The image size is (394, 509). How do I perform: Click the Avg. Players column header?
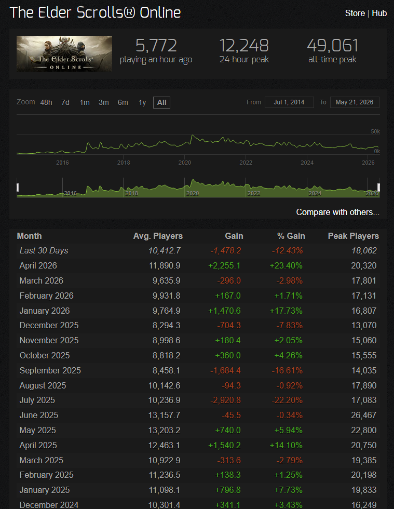tap(158, 236)
